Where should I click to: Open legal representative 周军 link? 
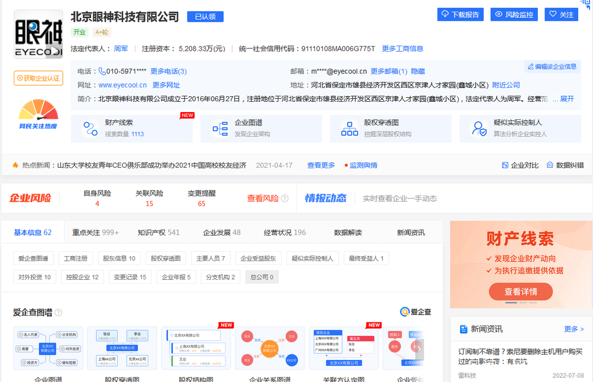tap(121, 48)
